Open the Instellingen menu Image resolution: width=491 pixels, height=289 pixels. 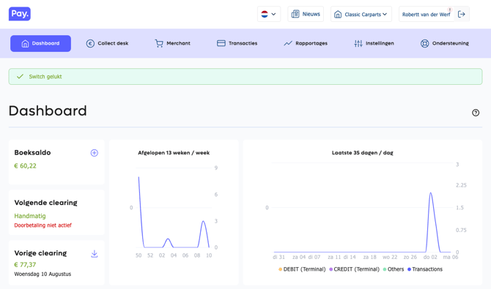point(374,43)
